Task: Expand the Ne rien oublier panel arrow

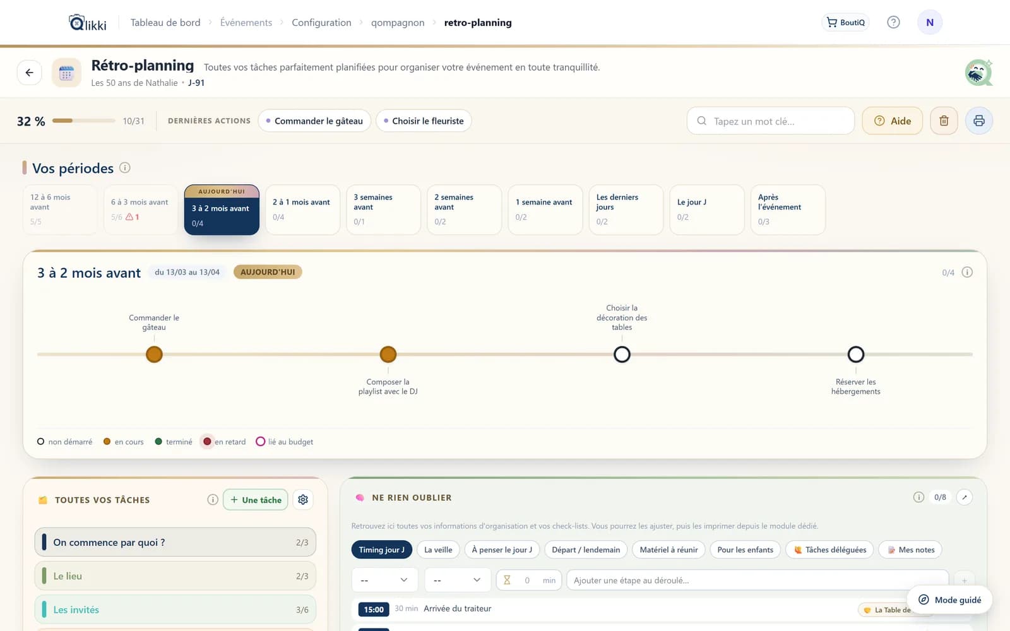Action: click(964, 497)
